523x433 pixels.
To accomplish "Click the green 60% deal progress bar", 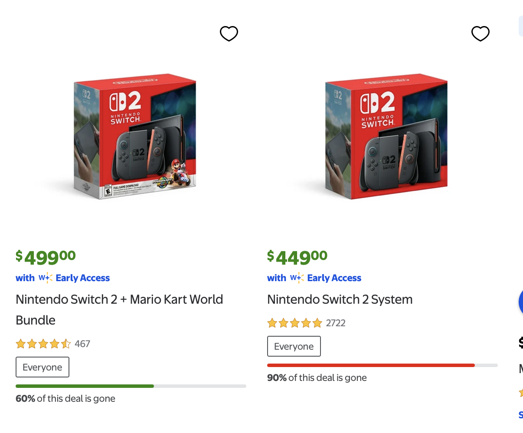I will 85,386.
